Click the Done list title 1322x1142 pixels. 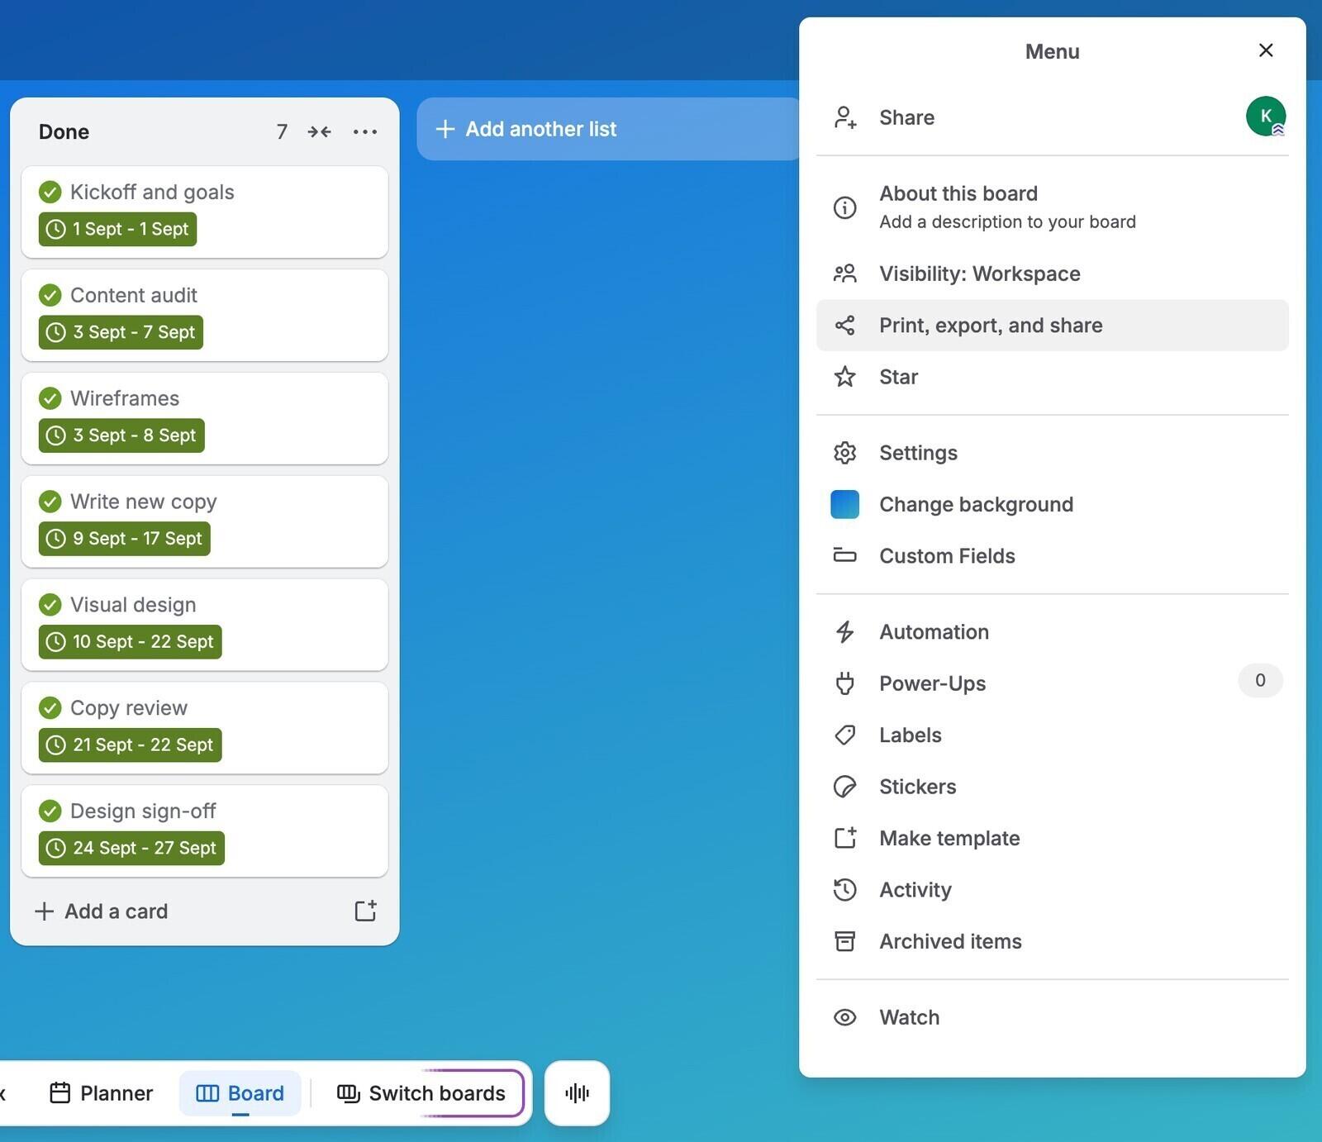point(64,131)
